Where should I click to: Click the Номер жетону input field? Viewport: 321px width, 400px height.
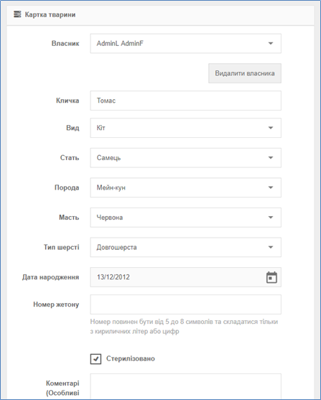[x=185, y=304]
